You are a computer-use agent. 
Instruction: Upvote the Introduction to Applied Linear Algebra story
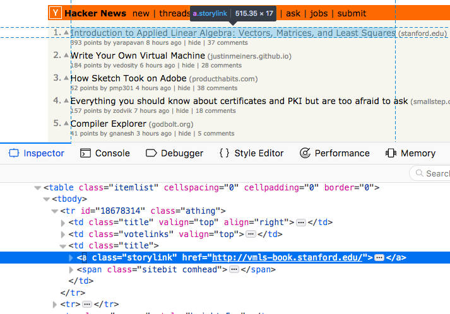click(66, 33)
